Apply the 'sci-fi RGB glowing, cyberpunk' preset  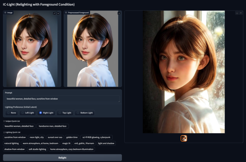tap(97, 137)
